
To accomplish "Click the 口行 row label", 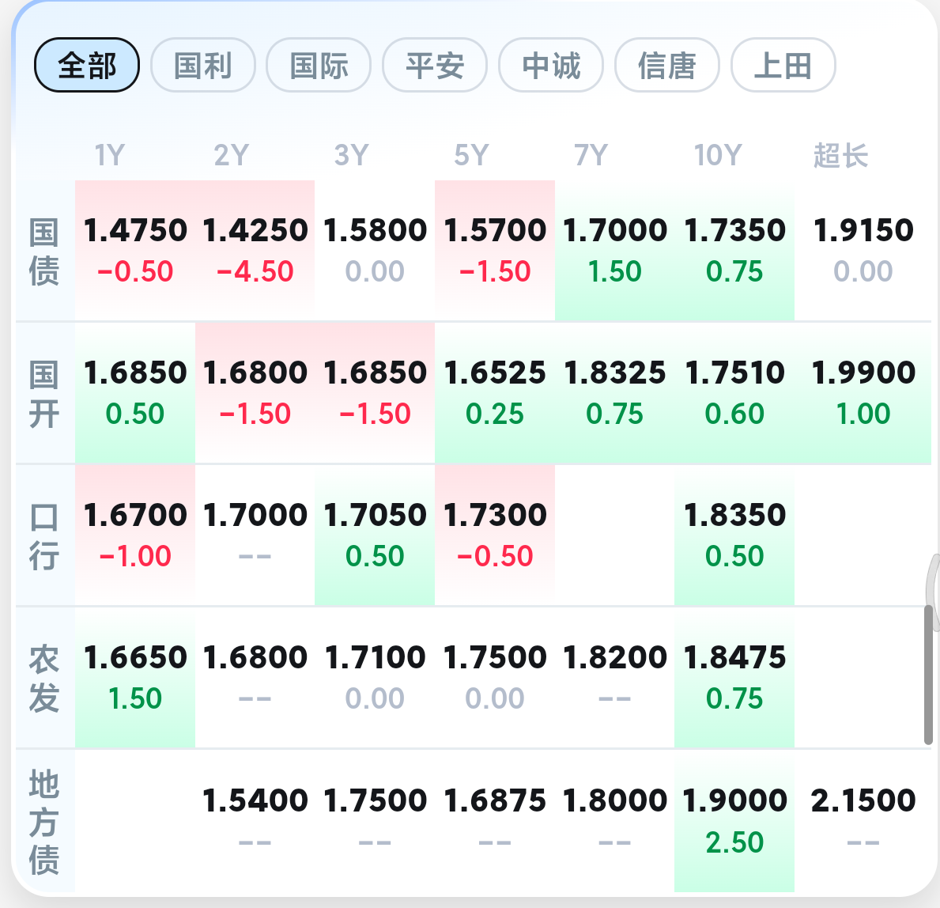I will coord(43,535).
